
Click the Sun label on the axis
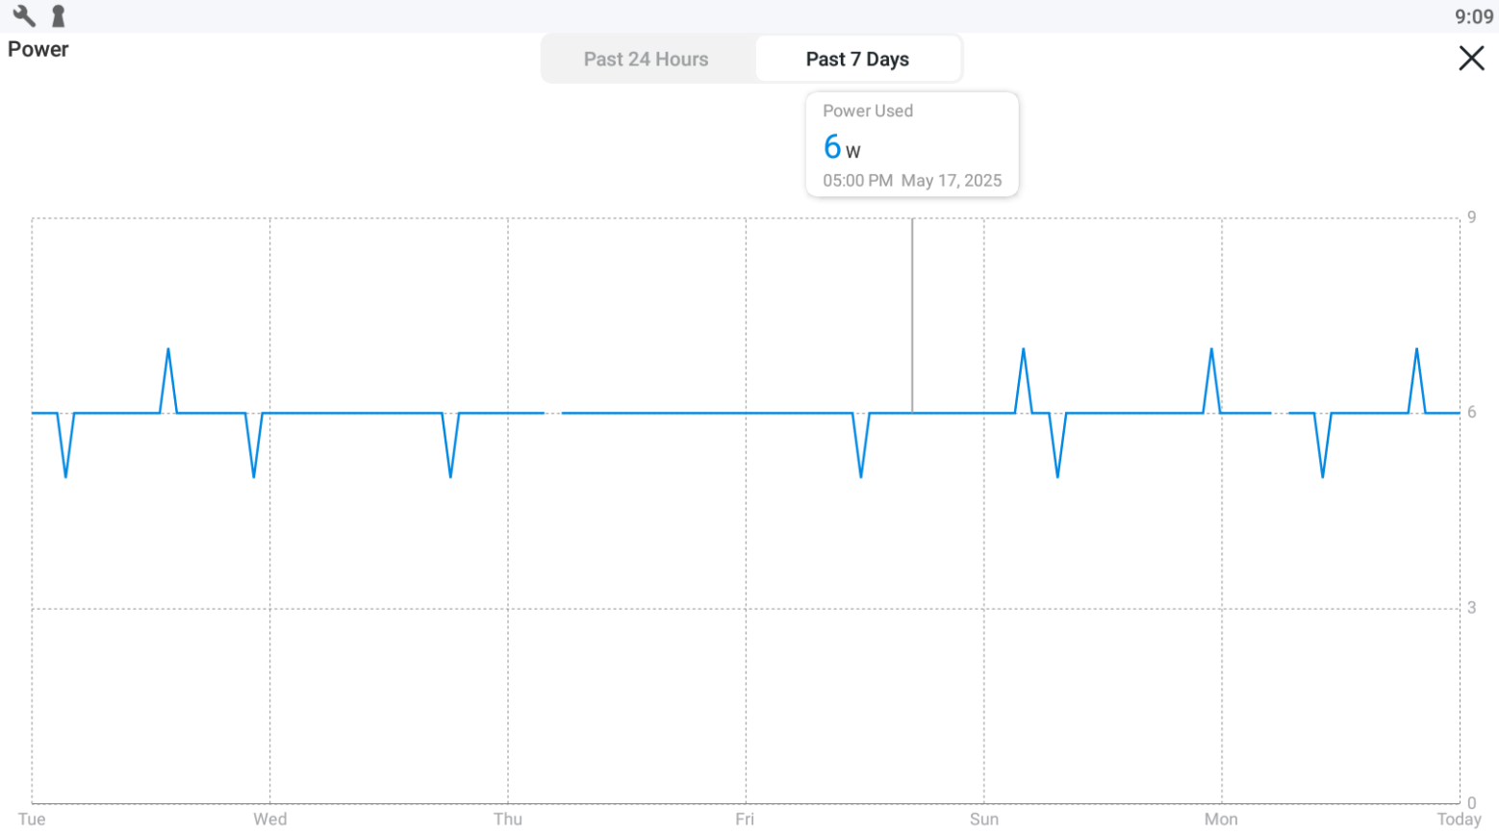pyautogui.click(x=983, y=819)
